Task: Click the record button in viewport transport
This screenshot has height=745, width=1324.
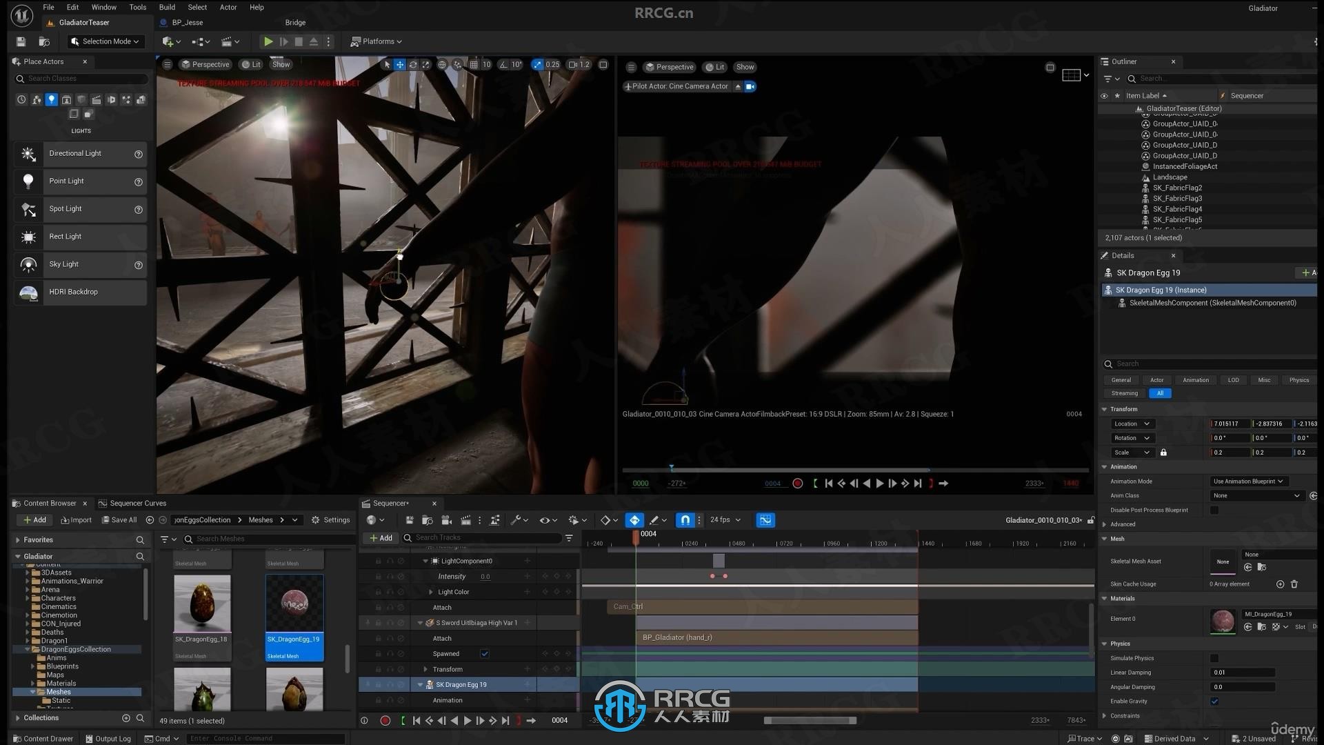Action: (x=798, y=484)
